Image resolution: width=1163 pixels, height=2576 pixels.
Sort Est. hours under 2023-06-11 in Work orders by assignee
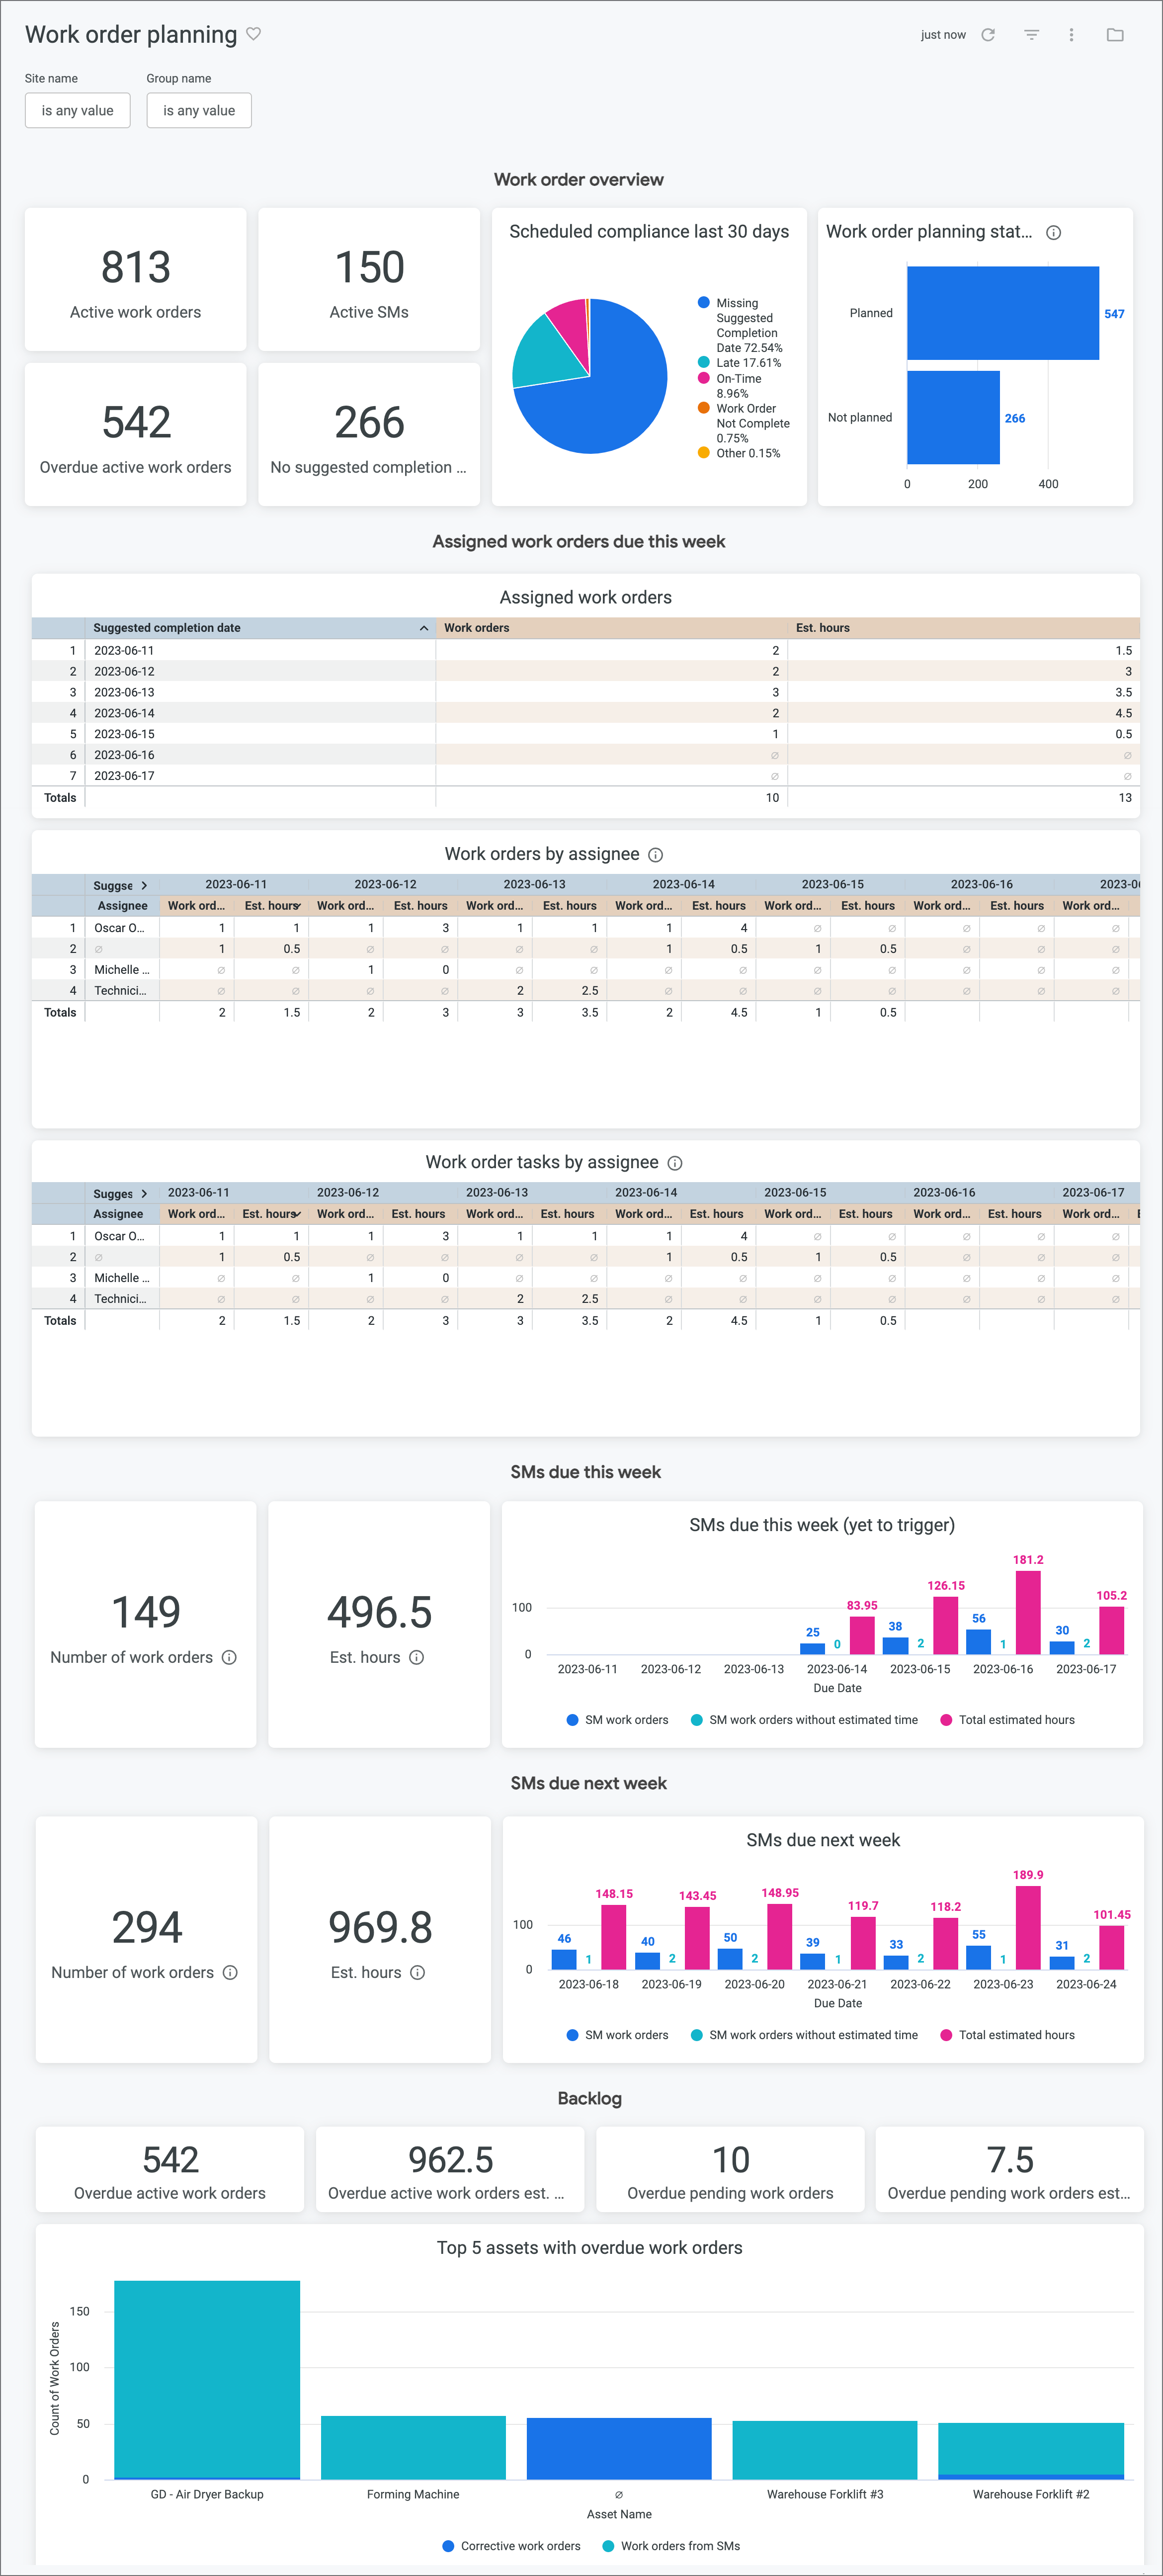(x=271, y=906)
